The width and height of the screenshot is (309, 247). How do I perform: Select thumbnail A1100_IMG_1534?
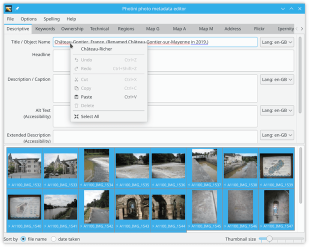point(96,168)
